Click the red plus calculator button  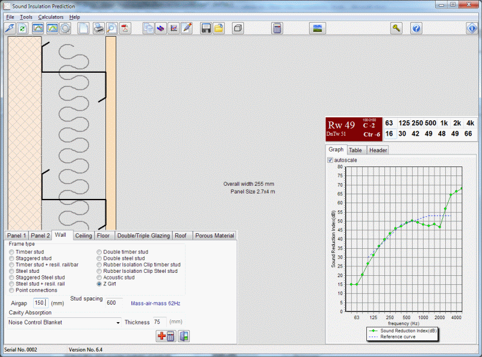point(166,336)
